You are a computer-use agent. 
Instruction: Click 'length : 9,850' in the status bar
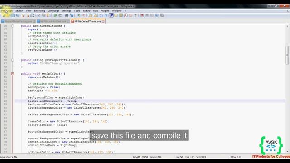[140, 157]
